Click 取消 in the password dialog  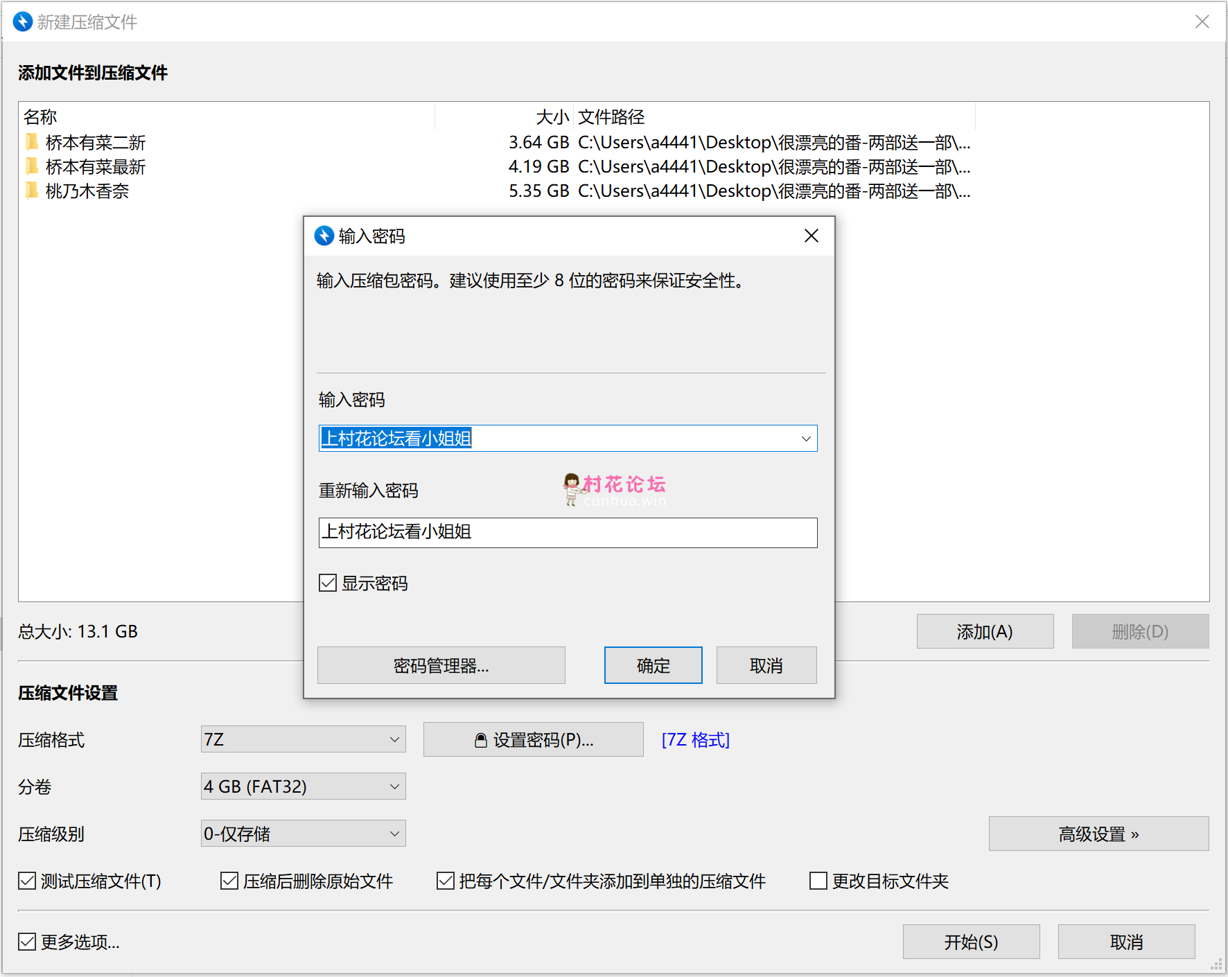pos(766,665)
